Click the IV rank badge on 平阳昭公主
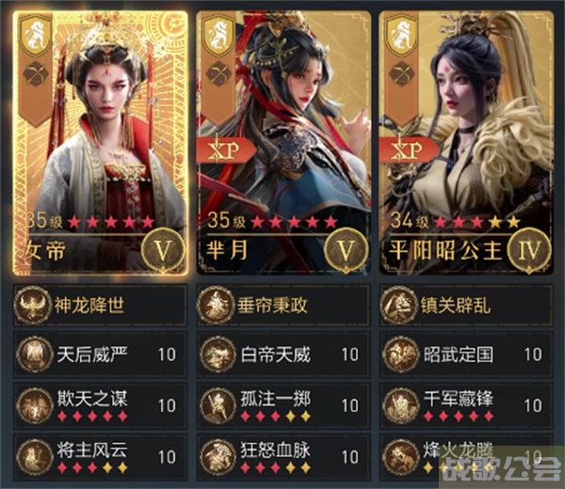This screenshot has width=565, height=489. [x=529, y=250]
